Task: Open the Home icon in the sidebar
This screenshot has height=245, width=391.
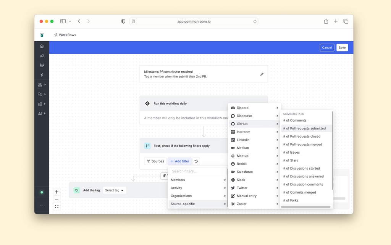Action: pos(41,45)
